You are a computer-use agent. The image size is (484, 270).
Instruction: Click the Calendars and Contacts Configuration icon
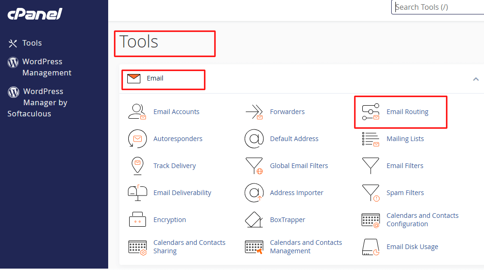pyautogui.click(x=370, y=220)
